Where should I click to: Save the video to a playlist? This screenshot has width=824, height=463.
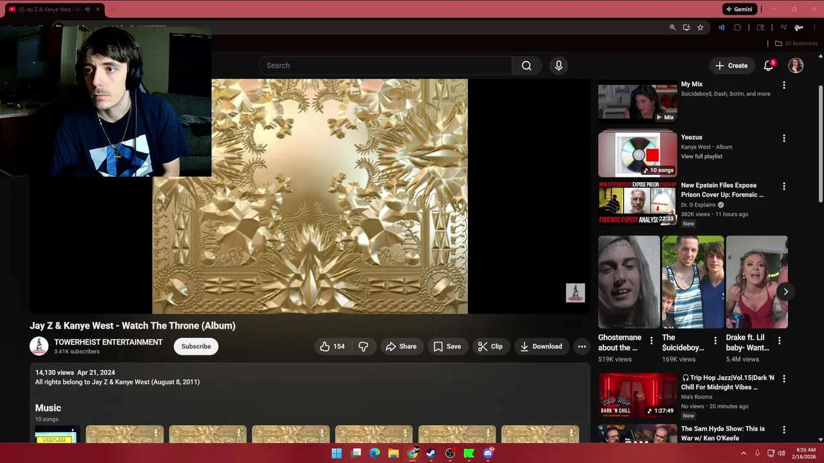(x=447, y=347)
